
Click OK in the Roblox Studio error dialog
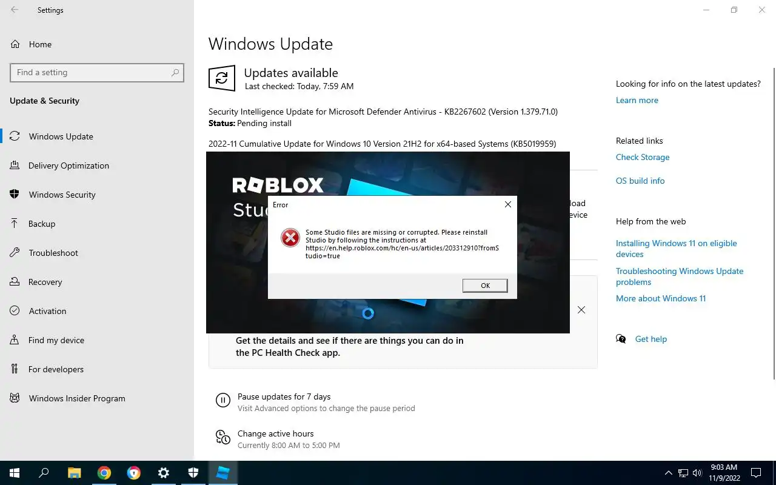coord(485,286)
